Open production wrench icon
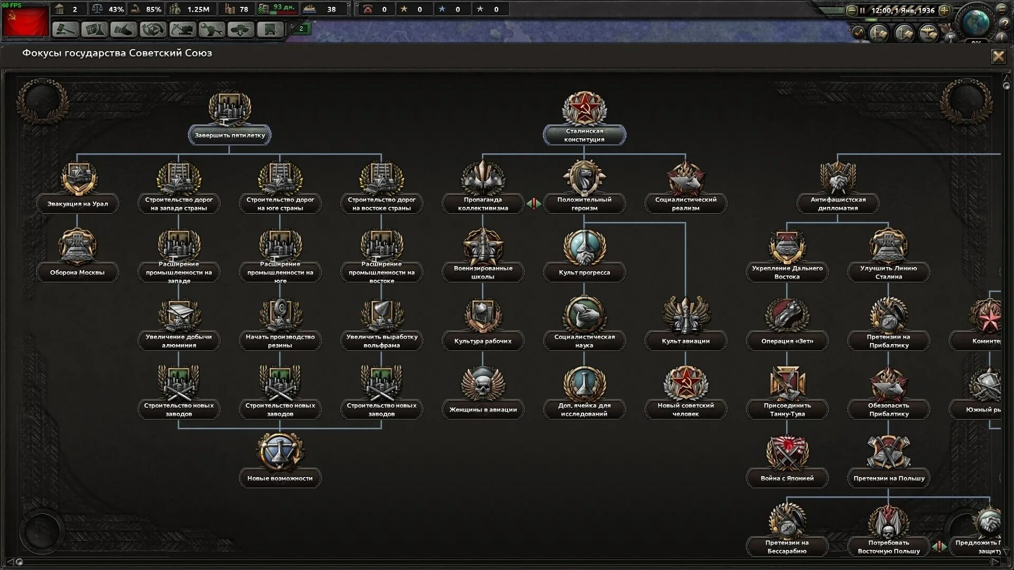The image size is (1014, 570). [211, 29]
